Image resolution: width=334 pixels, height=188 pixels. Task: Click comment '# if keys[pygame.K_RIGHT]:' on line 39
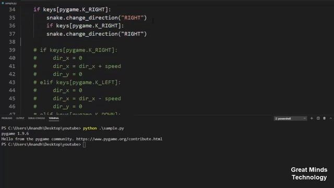pos(75,50)
